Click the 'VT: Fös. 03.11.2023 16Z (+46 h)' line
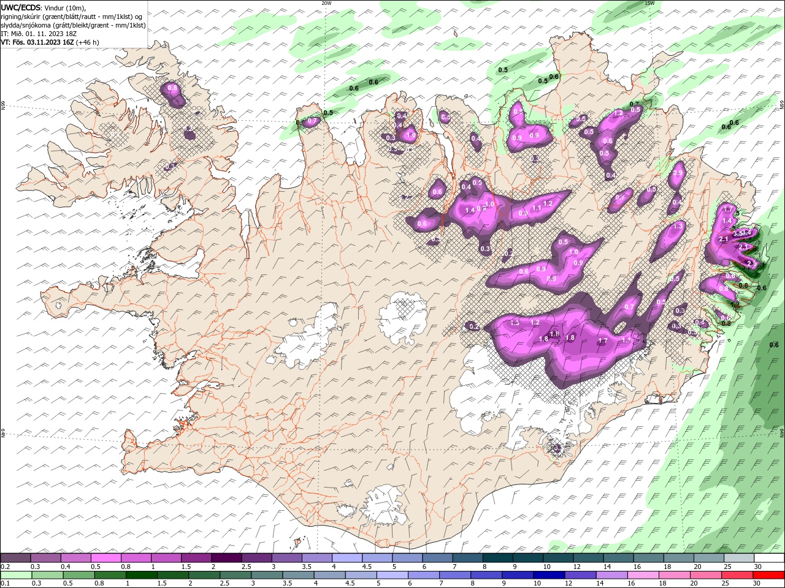Viewport: 785px width, 588px height. point(50,42)
